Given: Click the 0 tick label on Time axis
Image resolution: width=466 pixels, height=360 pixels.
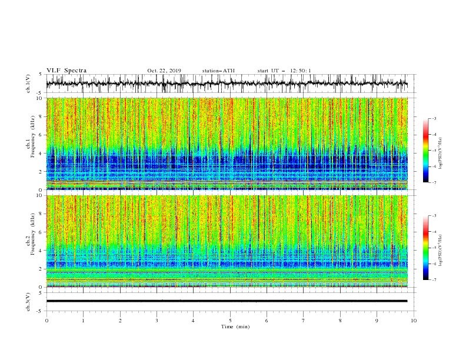Looking at the screenshot, I should click(x=46, y=321).
